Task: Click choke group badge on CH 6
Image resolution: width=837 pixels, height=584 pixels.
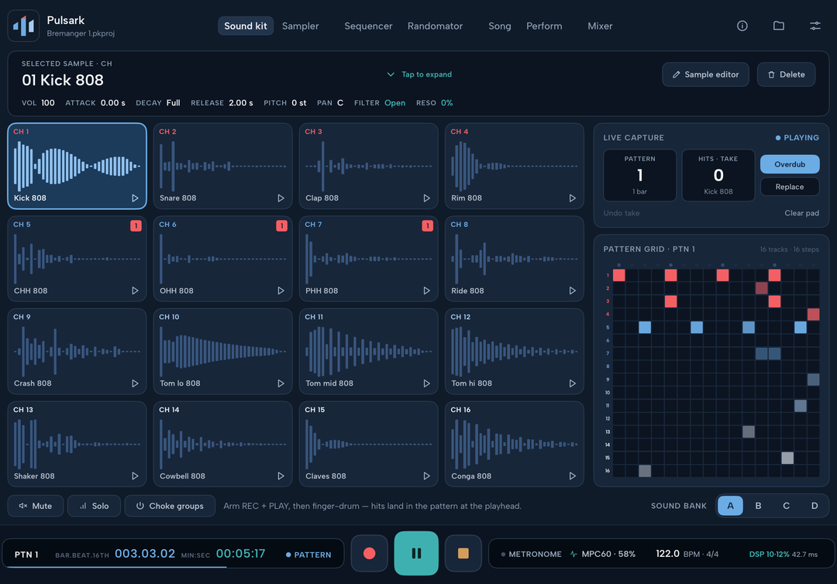Action: point(282,225)
